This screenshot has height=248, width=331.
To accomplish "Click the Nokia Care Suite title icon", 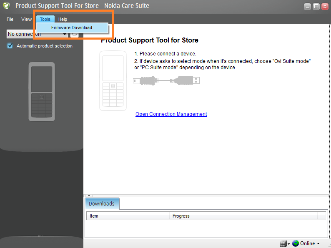I will [x=7, y=6].
